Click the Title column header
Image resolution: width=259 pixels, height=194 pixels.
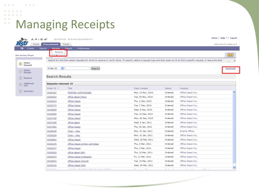click(70, 88)
